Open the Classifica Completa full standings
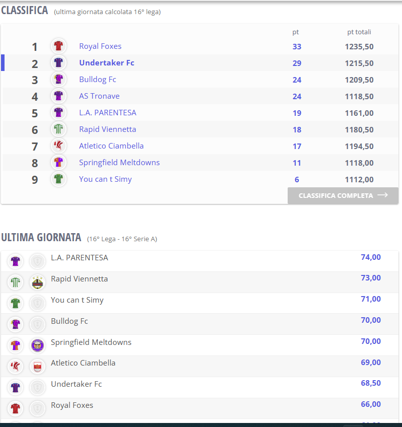The image size is (402, 427). (x=343, y=195)
